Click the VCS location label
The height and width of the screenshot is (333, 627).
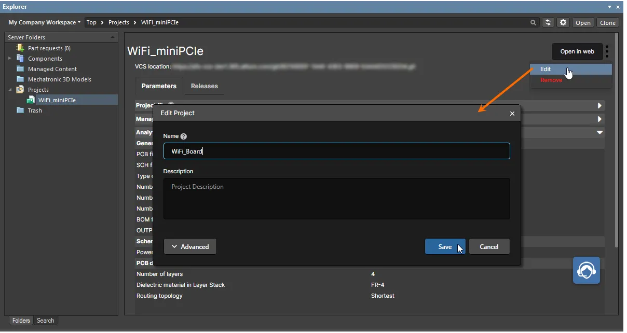pos(153,66)
